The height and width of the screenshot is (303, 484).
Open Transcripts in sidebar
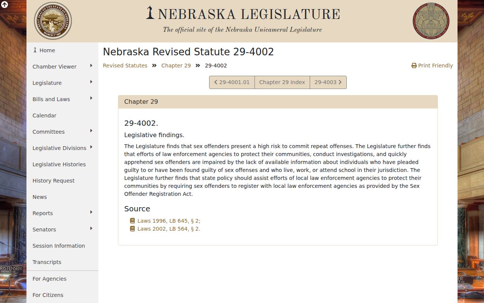pyautogui.click(x=62, y=262)
